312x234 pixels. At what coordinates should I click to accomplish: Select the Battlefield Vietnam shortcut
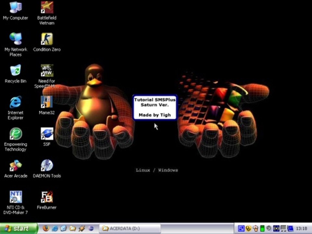[x=47, y=13]
